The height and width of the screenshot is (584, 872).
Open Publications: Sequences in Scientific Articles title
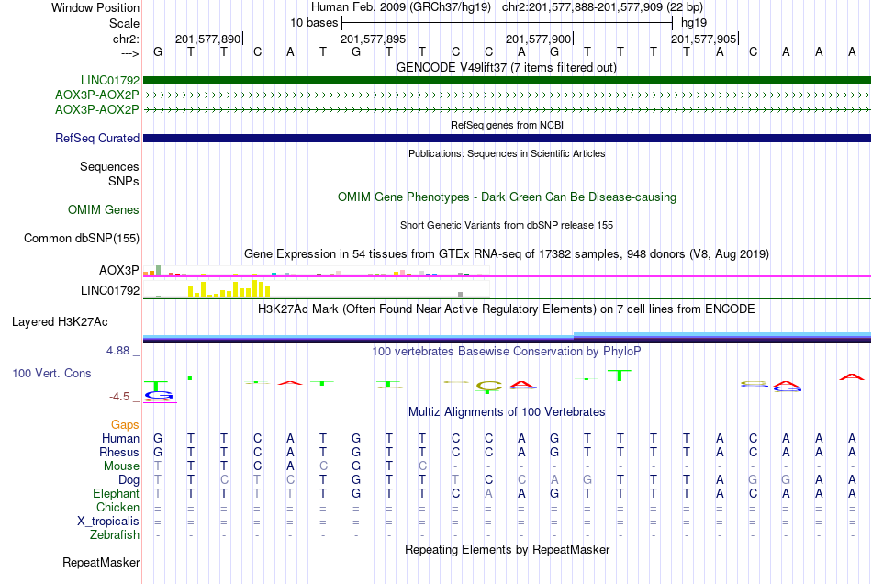click(x=507, y=153)
